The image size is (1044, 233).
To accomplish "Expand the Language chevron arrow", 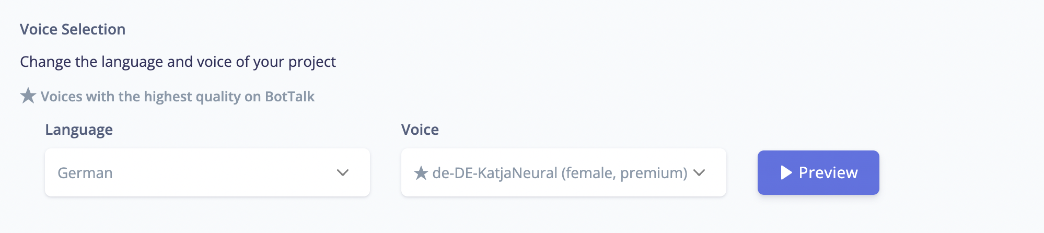I will point(343,173).
